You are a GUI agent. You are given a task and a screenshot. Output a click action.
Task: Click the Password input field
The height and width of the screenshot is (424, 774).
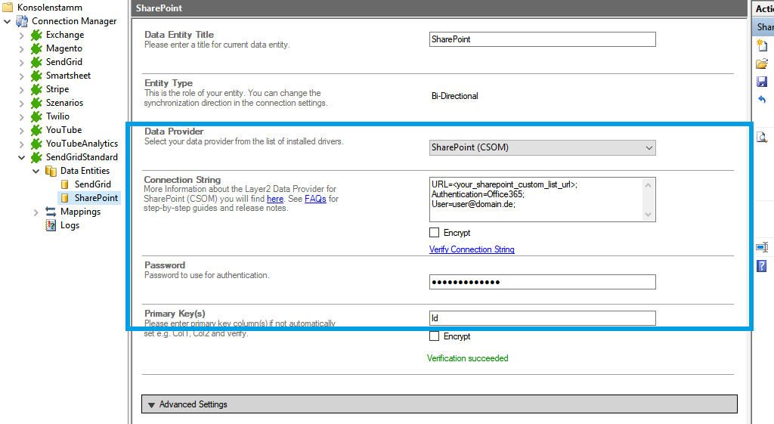tap(542, 282)
